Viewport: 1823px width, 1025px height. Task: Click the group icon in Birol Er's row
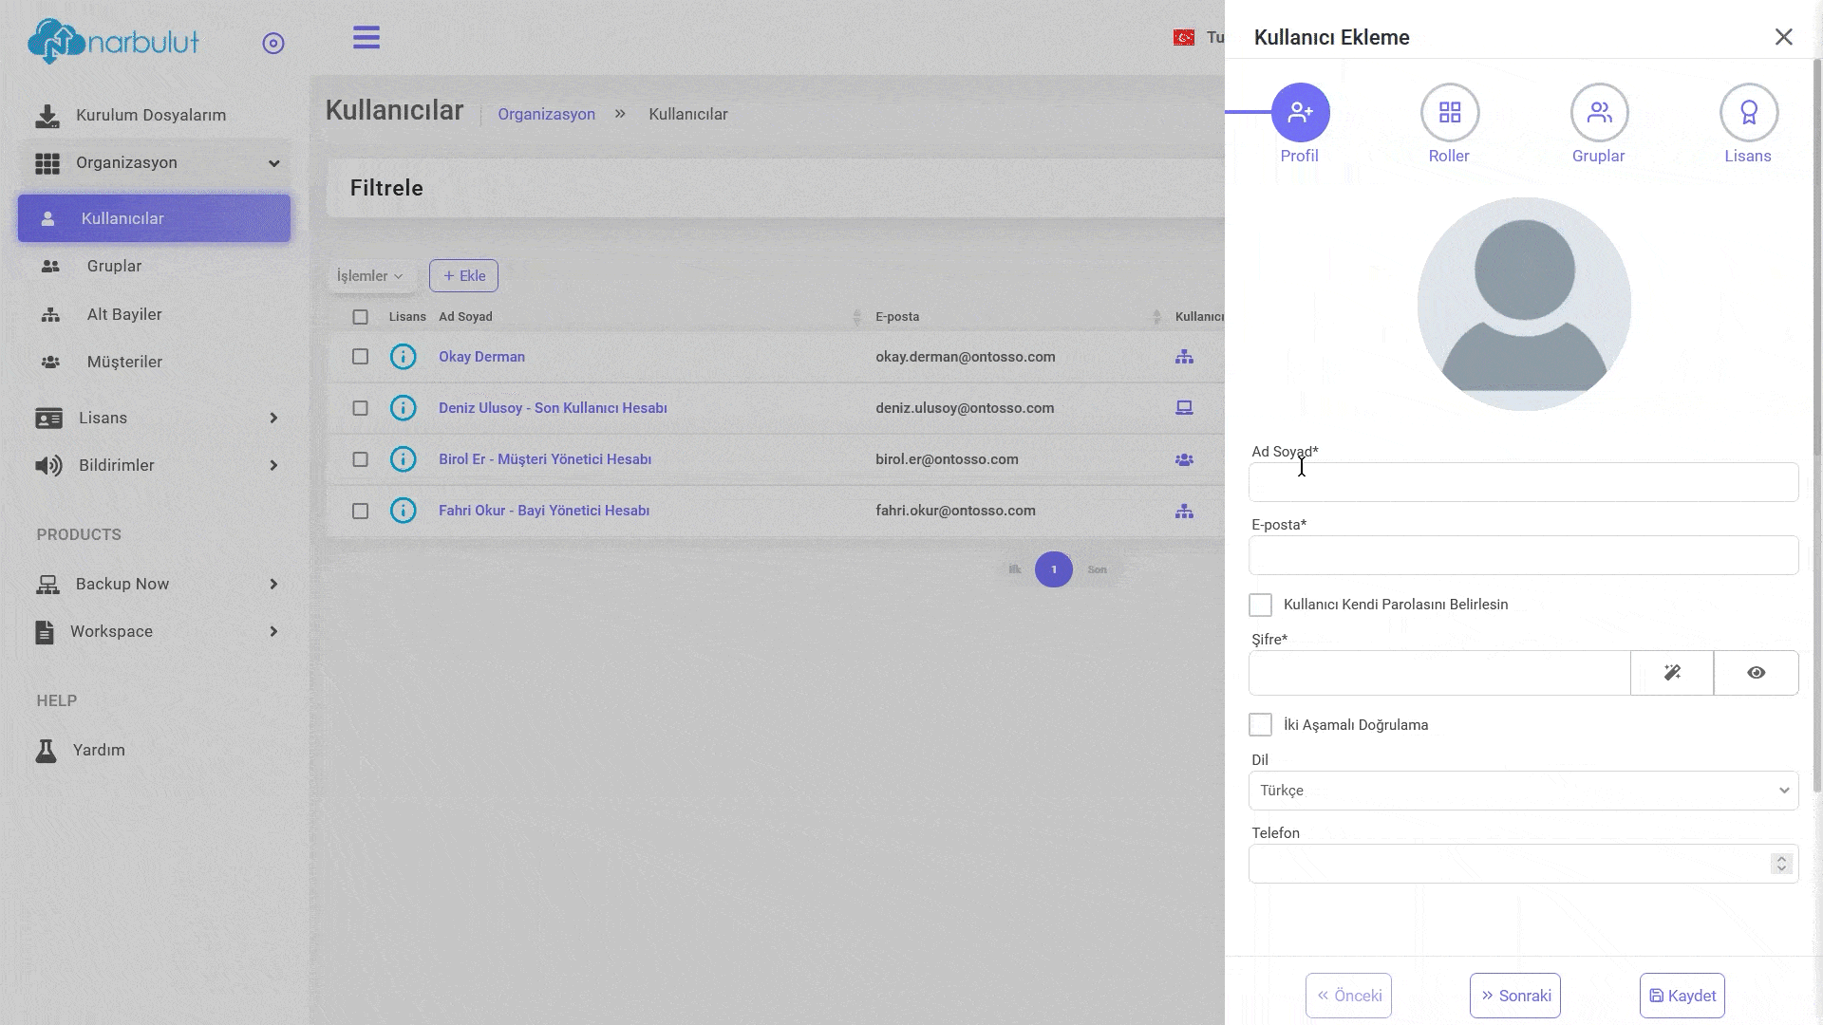tap(1184, 459)
